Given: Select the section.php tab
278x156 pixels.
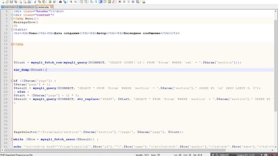Looking at the screenshot, I should click(x=43, y=7).
